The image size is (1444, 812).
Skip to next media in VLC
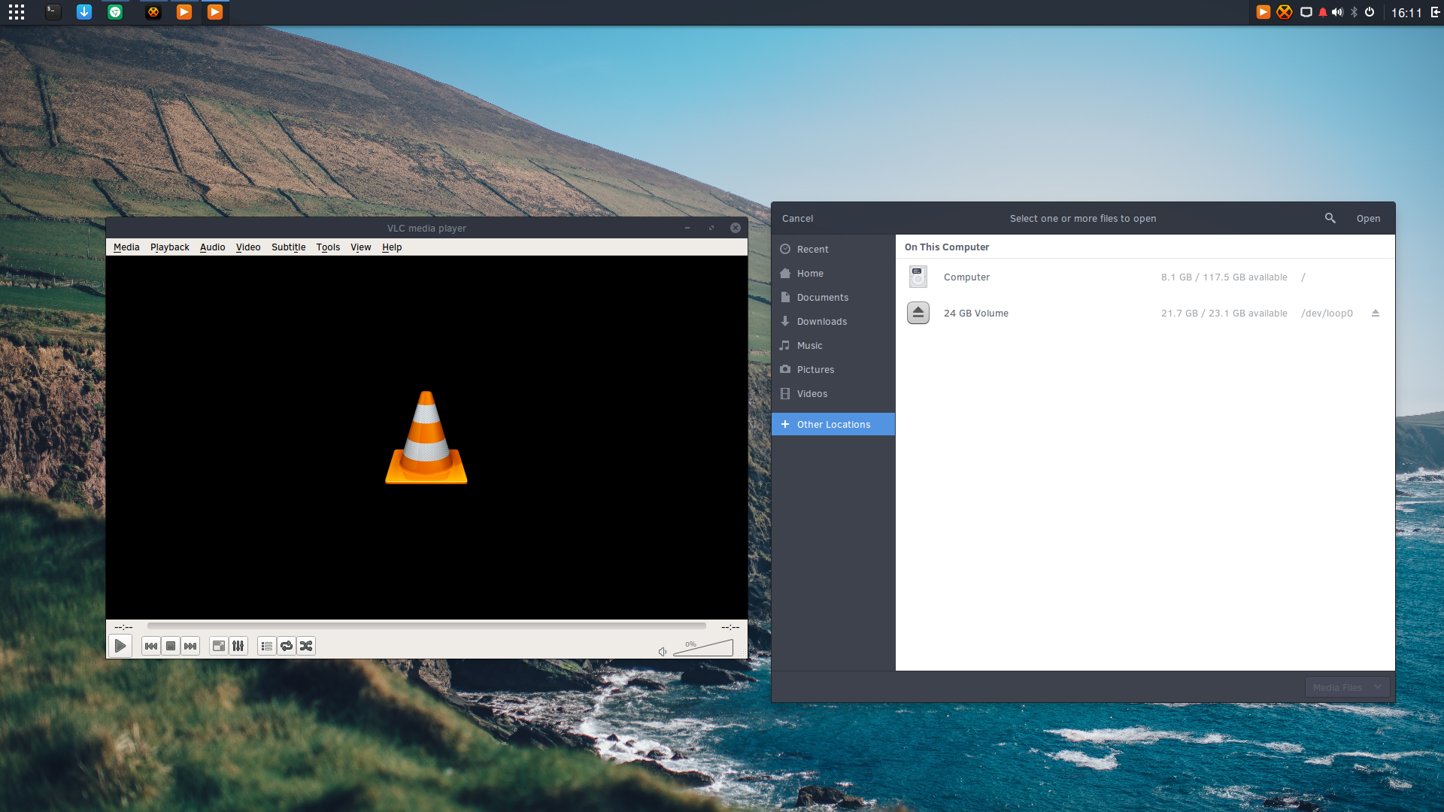point(190,646)
